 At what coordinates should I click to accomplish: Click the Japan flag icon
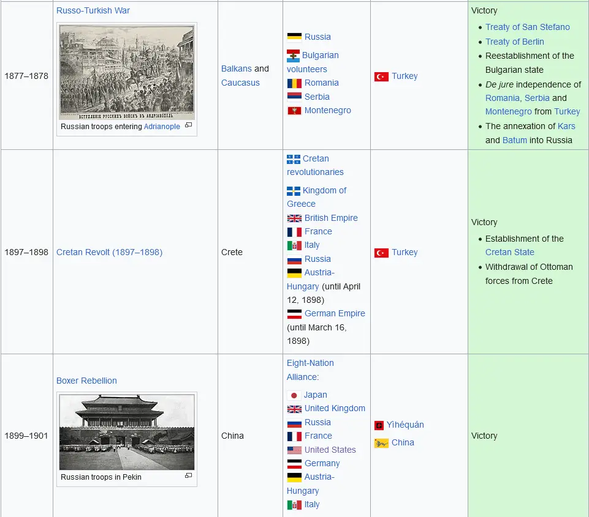[294, 395]
